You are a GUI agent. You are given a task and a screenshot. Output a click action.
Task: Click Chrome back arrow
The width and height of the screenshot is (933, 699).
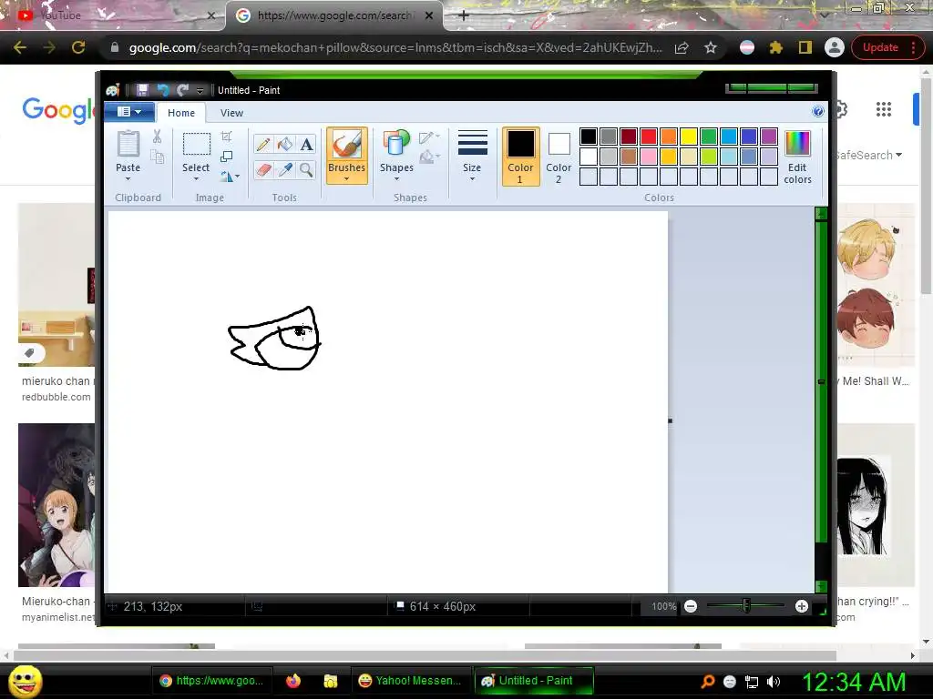(20, 47)
